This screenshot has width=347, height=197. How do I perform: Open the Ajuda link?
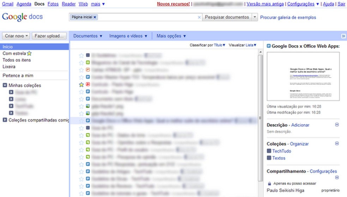click(328, 4)
